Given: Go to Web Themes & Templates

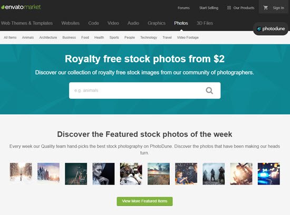Looking at the screenshot, I should (x=27, y=23).
